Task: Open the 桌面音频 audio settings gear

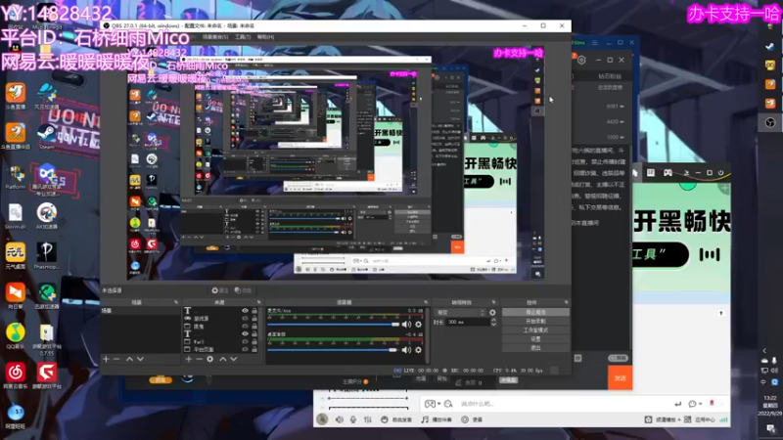Action: point(419,350)
